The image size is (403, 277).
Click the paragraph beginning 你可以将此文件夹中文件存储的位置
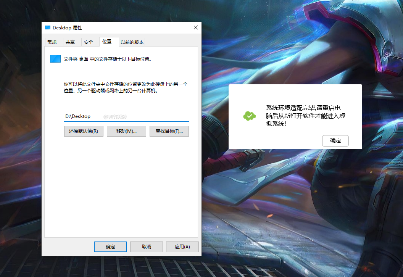[x=126, y=87]
